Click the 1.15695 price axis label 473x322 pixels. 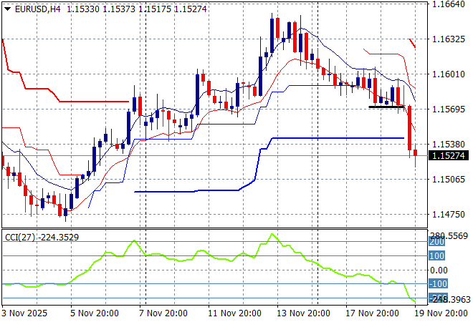tap(449, 109)
